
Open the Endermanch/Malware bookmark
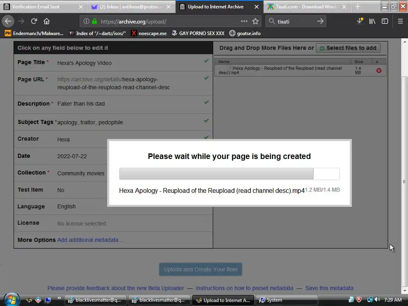(x=34, y=33)
